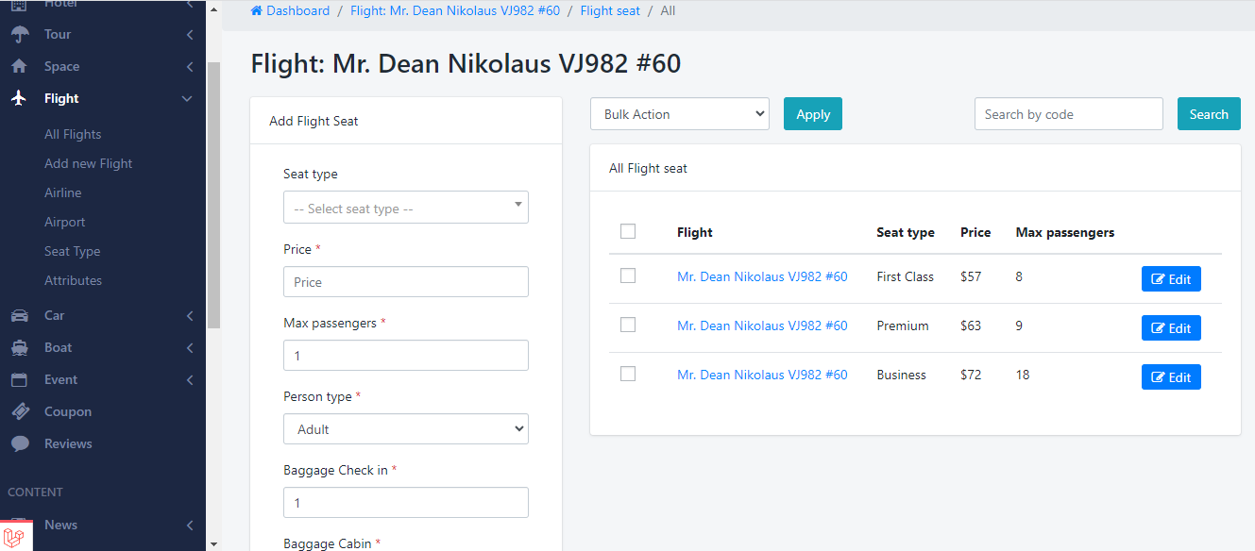
Task: Click the Event calendar icon in sidebar
Action: [x=19, y=379]
